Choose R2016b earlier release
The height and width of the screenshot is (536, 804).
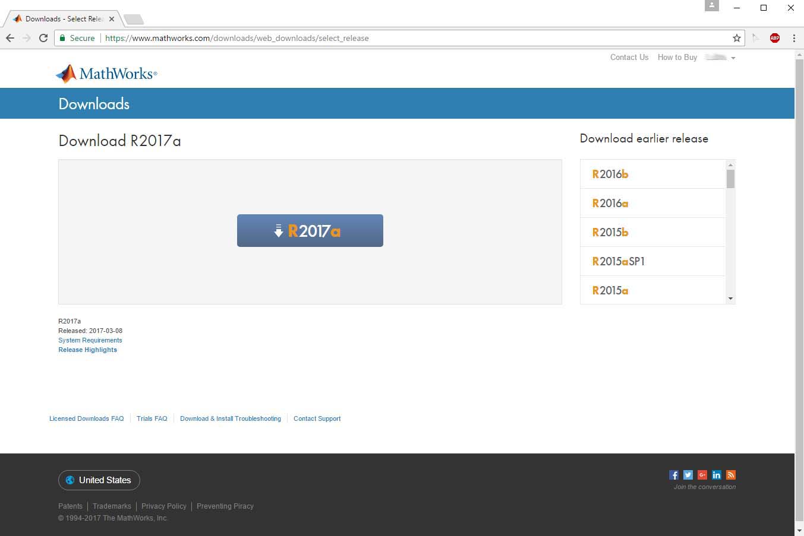coord(652,174)
